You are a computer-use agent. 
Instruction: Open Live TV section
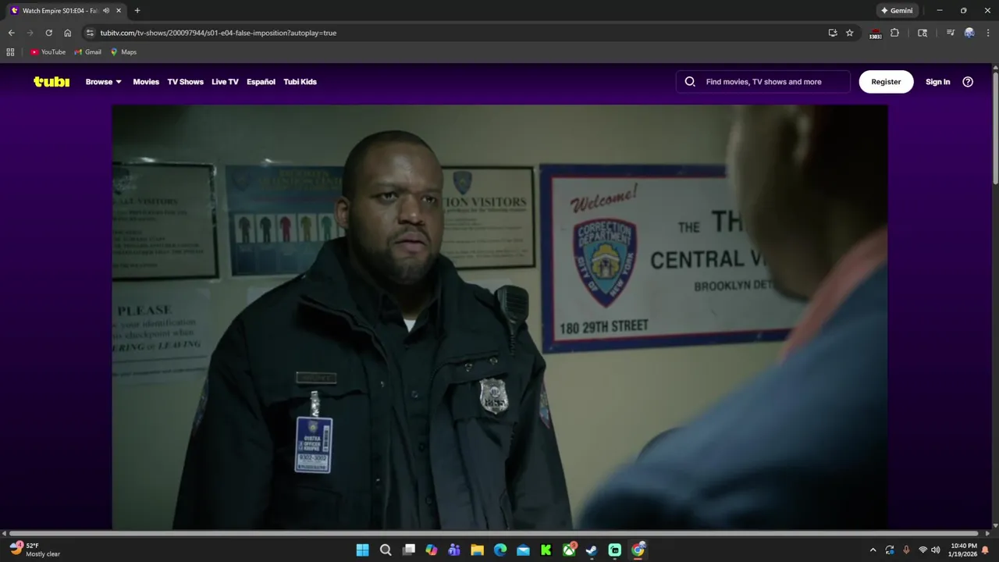click(225, 82)
